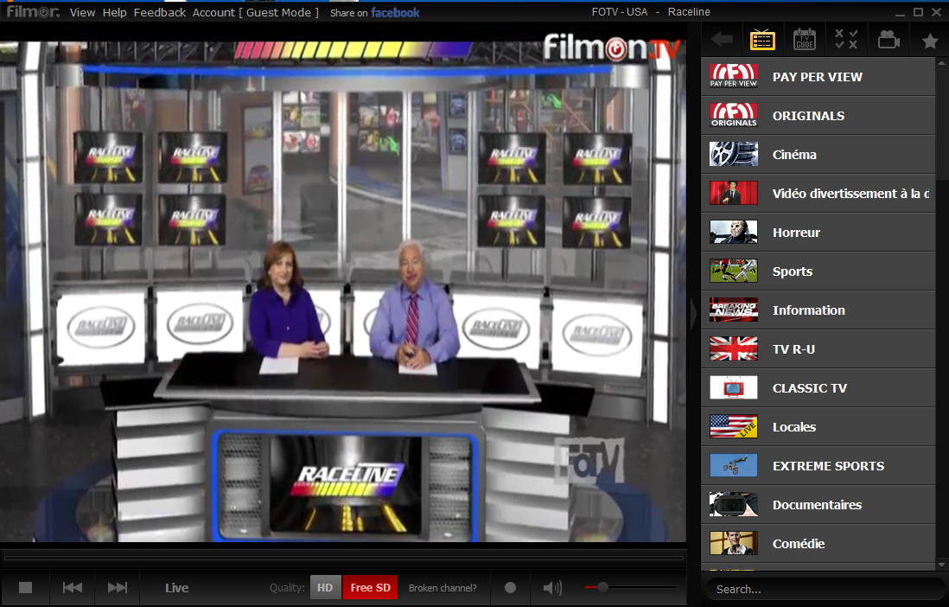This screenshot has height=607, width=949.
Task: Open the Help menu
Action: coord(114,12)
